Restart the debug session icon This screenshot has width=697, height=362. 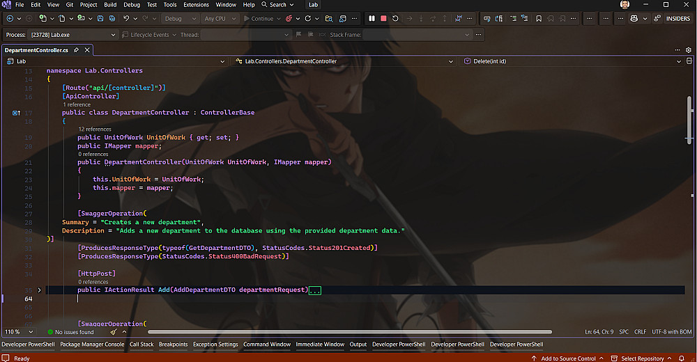click(x=395, y=18)
